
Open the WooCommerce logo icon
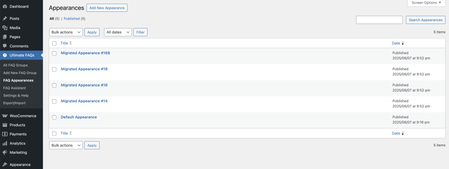tap(4, 116)
